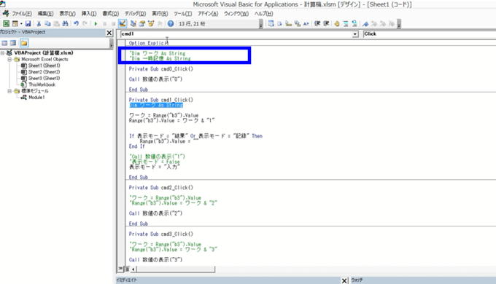This screenshot has height=284, width=496.
Task: Close the Project Explorer pane
Action: click(109, 33)
